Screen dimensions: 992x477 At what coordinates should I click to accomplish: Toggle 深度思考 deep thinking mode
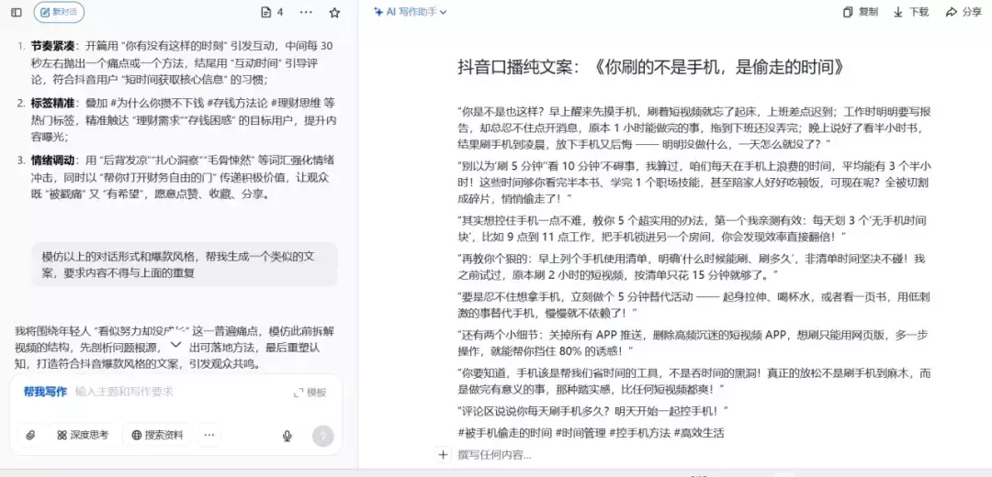click(83, 436)
